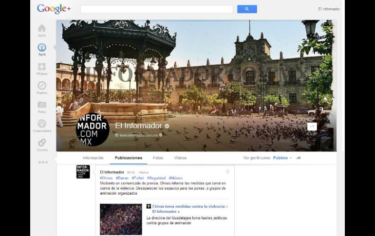Open the Videos profile tab
The width and height of the screenshot is (375, 236).
(x=180, y=158)
